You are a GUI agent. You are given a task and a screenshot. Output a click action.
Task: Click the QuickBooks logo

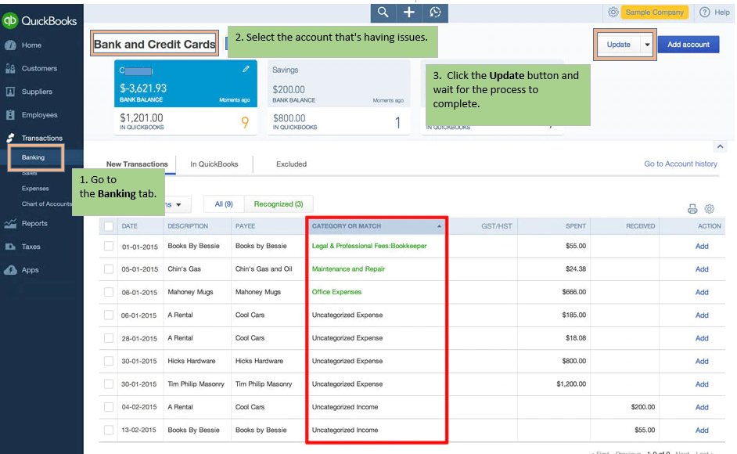click(39, 20)
